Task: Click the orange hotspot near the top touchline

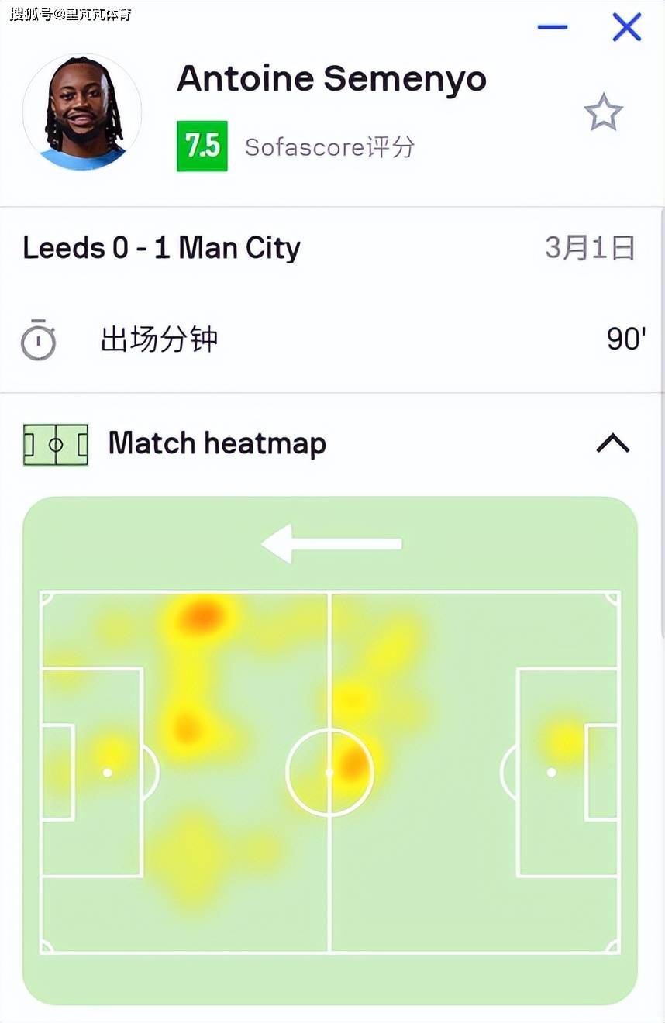Action: click(201, 617)
